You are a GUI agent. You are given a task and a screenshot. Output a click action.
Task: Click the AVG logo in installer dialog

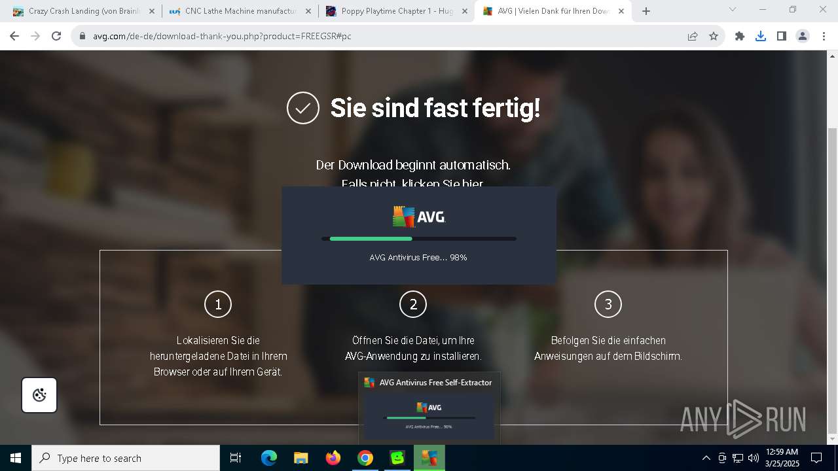coord(419,217)
